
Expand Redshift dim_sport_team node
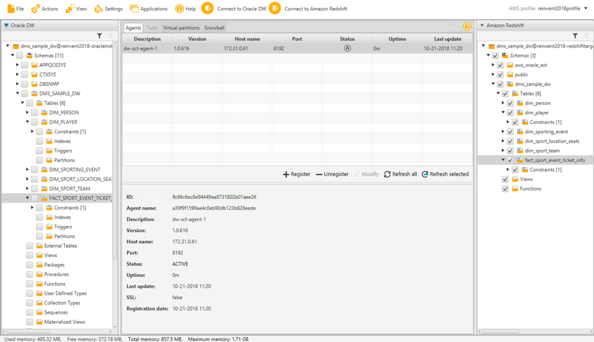point(503,150)
